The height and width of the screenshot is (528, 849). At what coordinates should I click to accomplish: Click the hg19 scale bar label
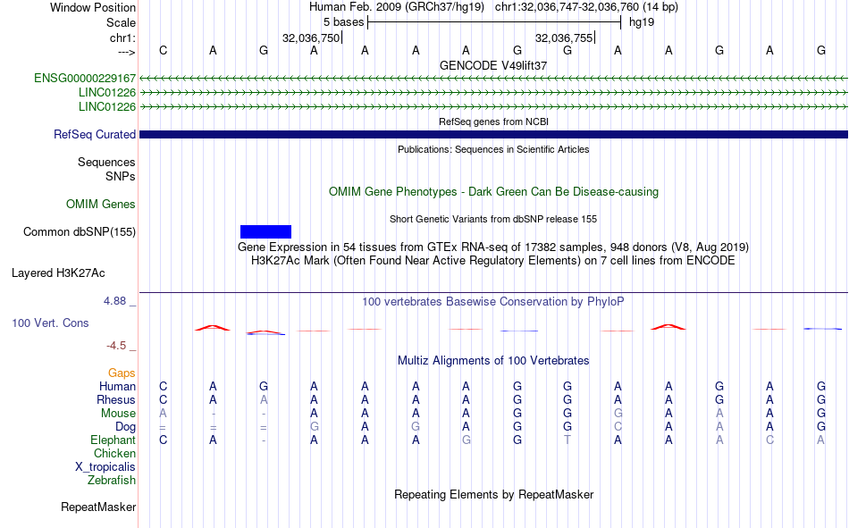pyautogui.click(x=642, y=22)
